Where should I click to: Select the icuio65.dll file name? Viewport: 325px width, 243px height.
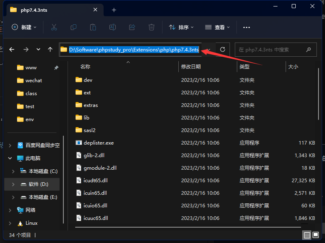pos(95,206)
